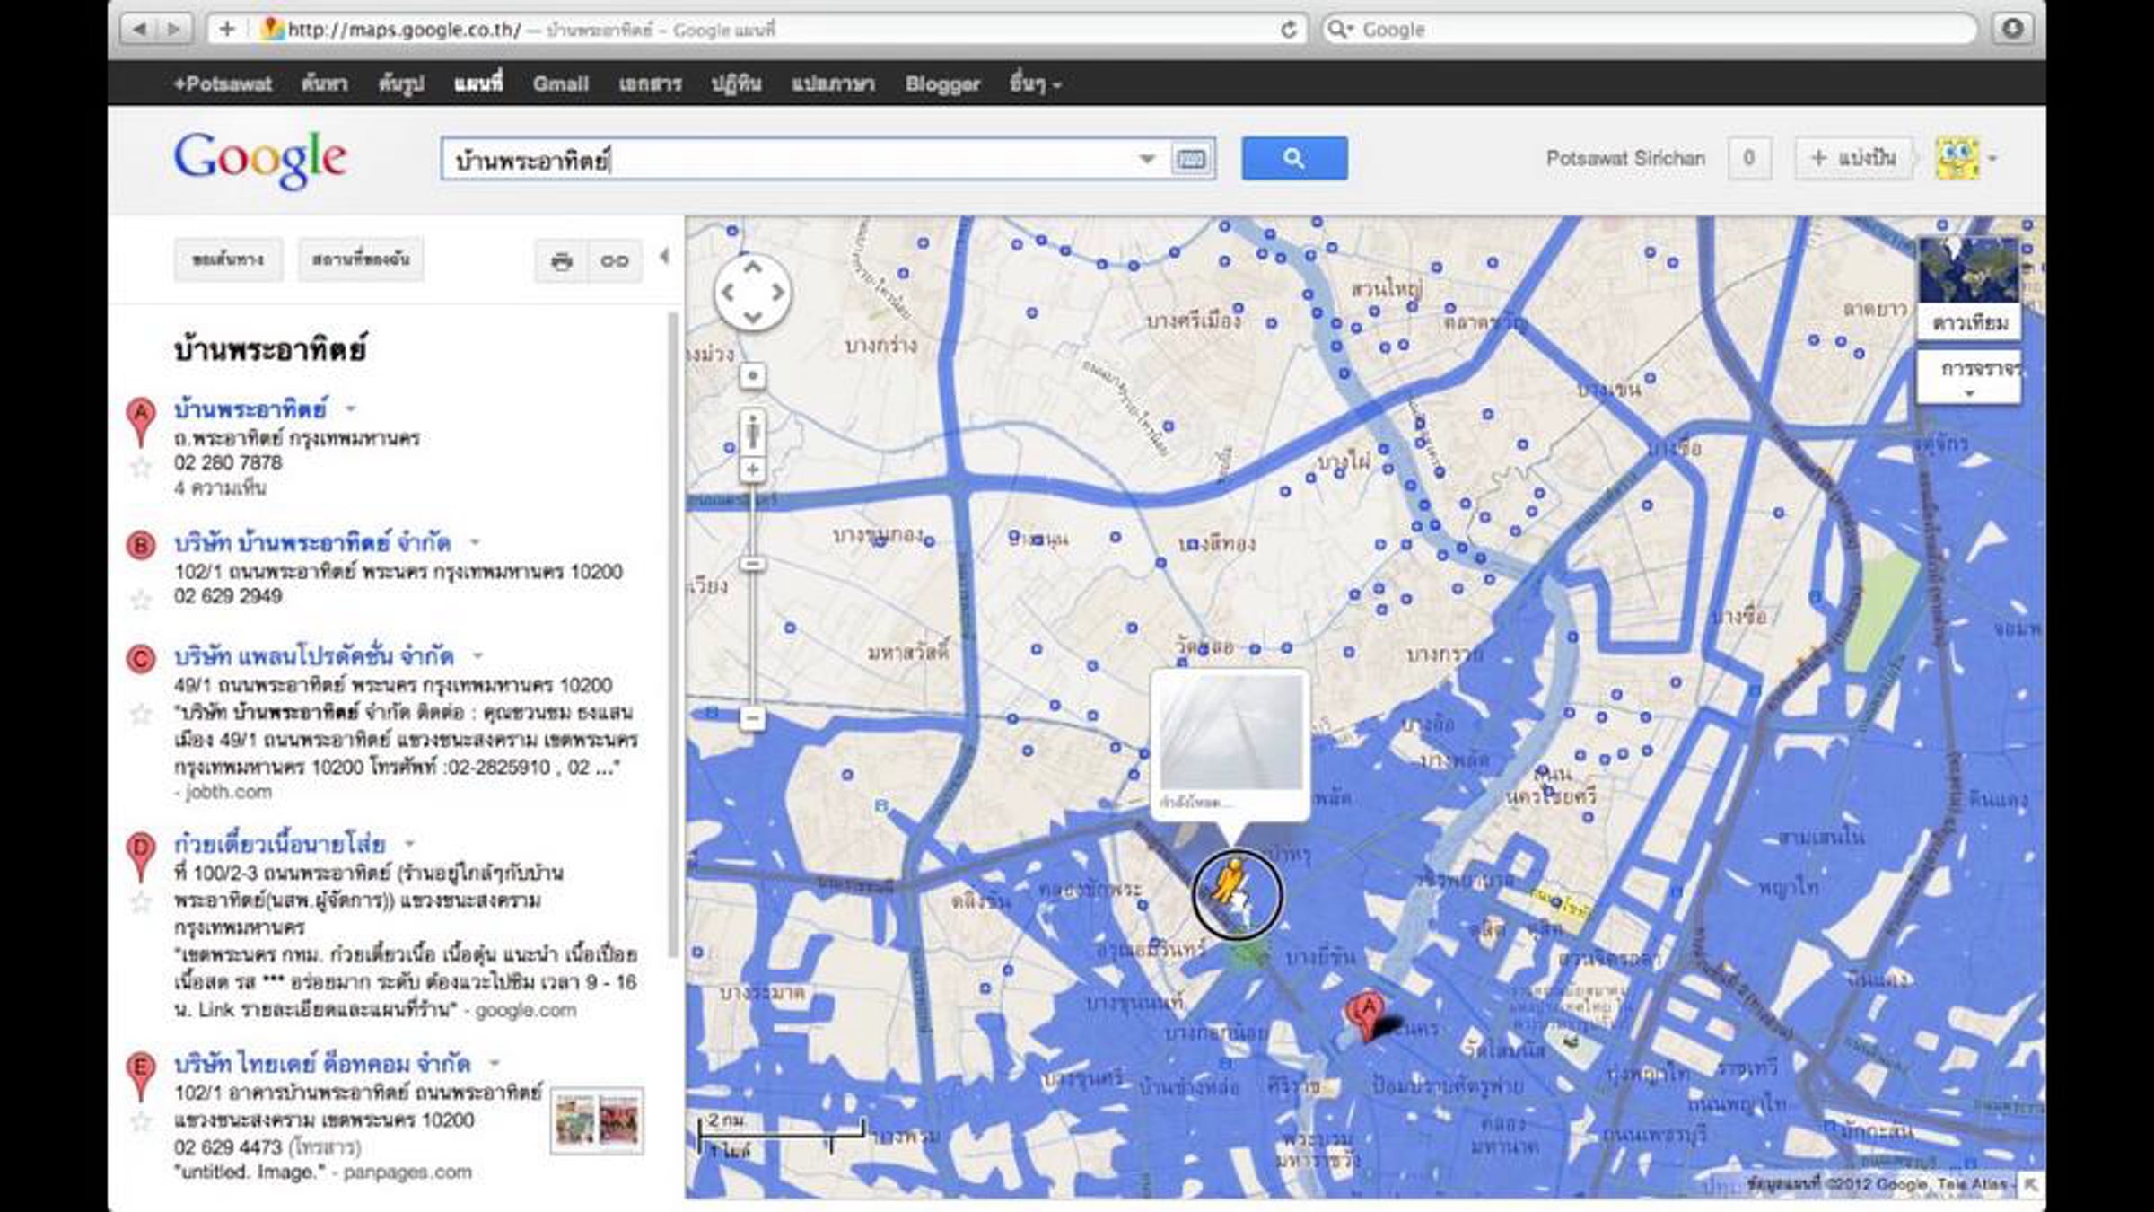Click red marker C in the results list

click(x=140, y=659)
